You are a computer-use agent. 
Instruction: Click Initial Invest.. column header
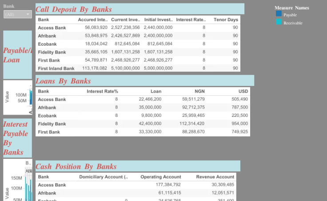pyautogui.click(x=159, y=20)
